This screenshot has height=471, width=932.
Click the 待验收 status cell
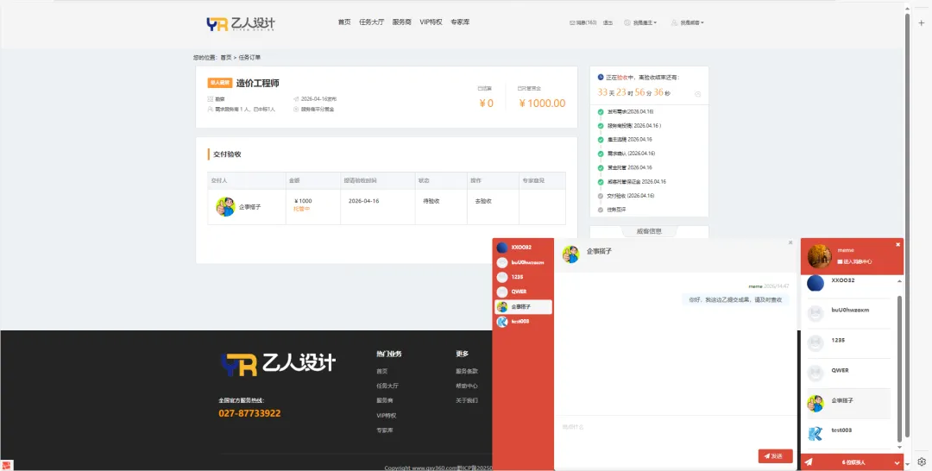click(x=431, y=201)
